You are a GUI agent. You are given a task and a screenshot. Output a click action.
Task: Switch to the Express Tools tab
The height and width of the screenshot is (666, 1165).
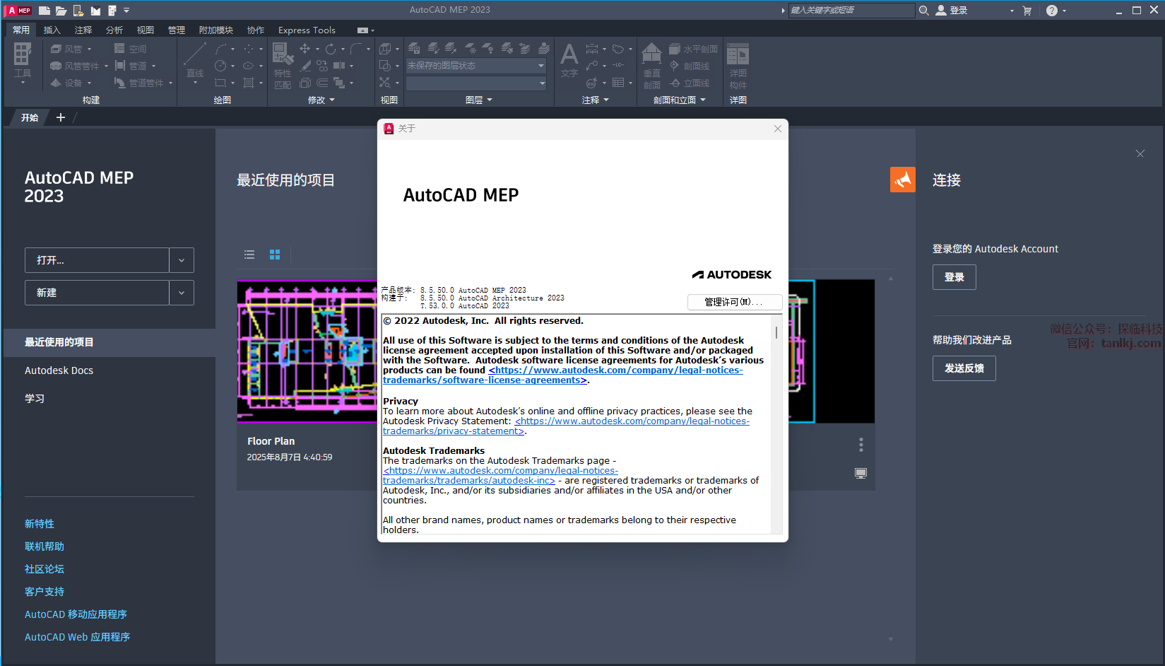307,30
